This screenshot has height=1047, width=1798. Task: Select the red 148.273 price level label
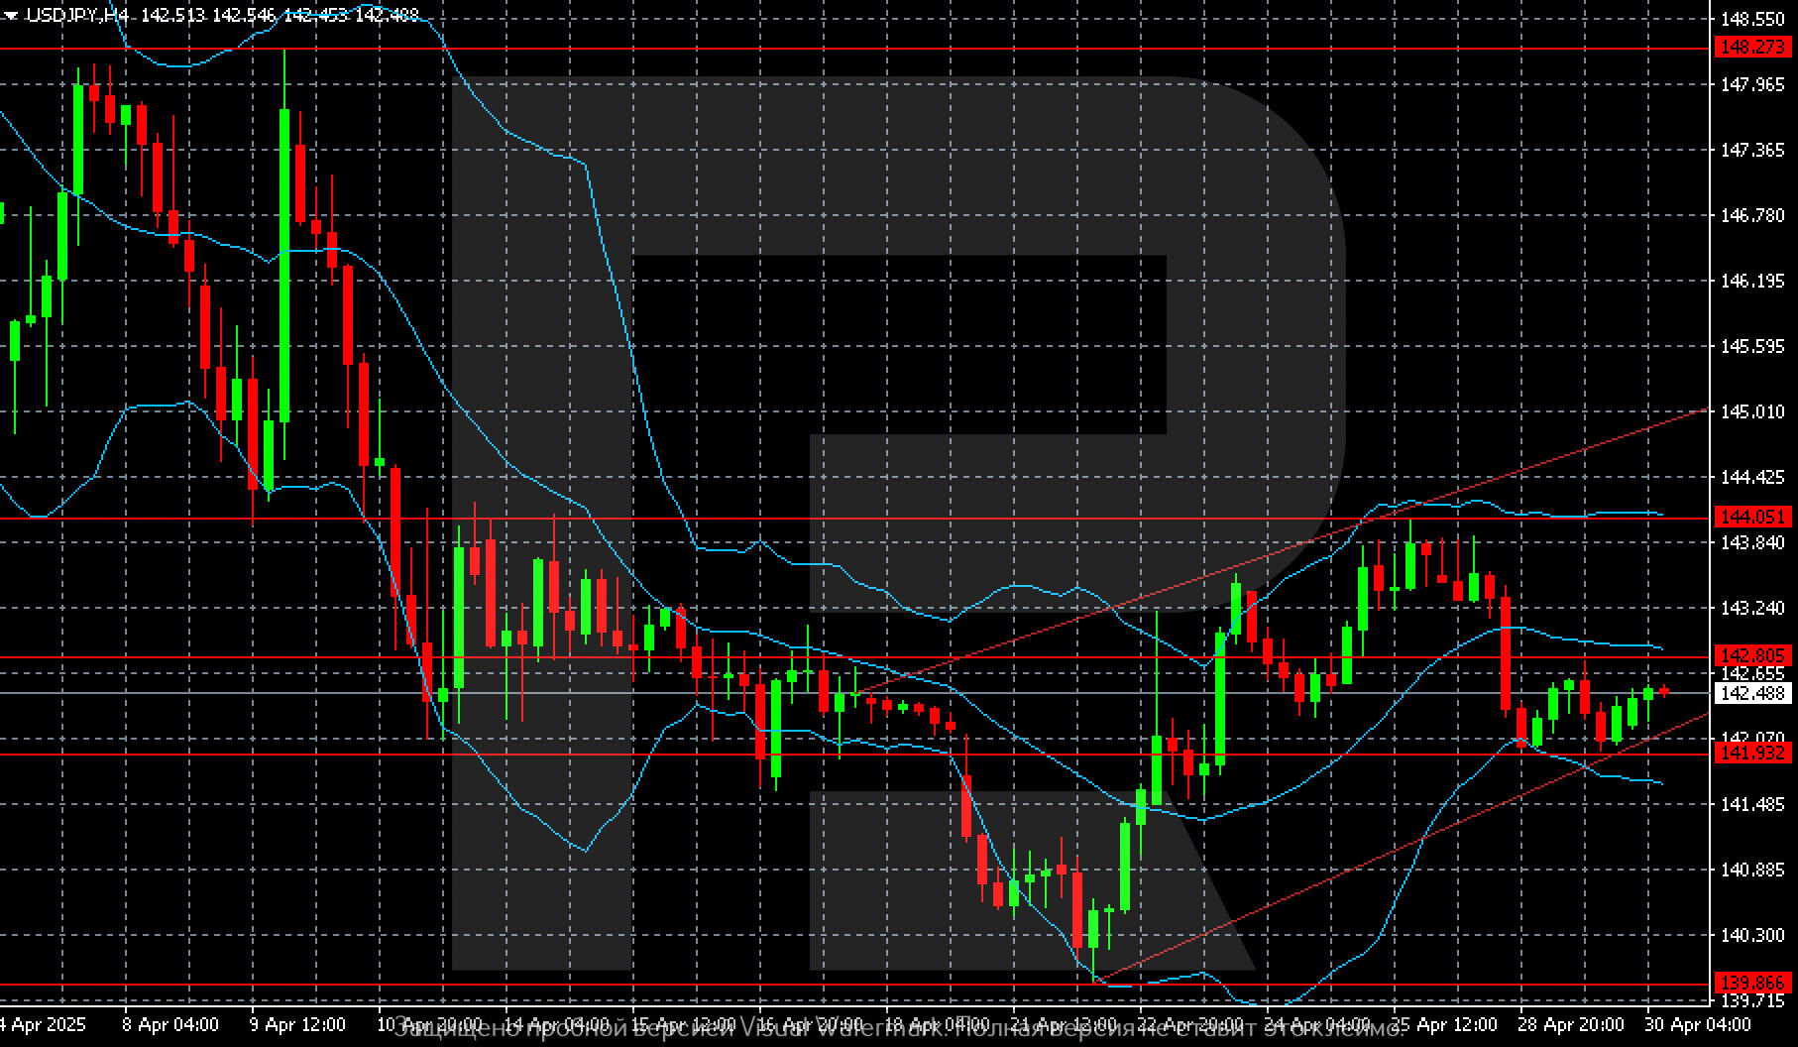(1753, 47)
